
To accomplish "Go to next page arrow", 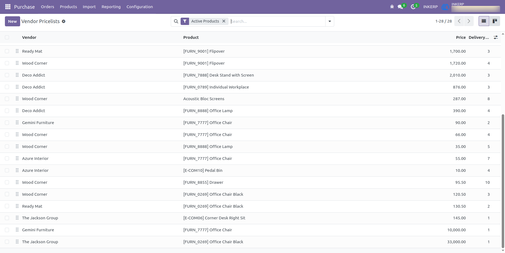I will pyautogui.click(x=469, y=21).
